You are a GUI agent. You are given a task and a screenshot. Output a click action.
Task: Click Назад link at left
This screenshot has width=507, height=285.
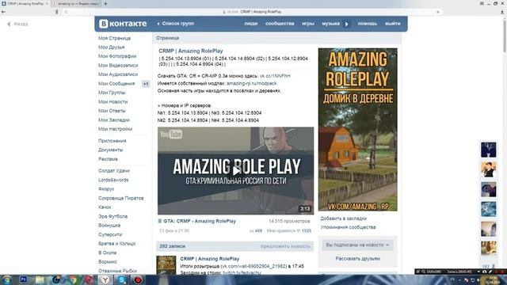[x=17, y=24]
